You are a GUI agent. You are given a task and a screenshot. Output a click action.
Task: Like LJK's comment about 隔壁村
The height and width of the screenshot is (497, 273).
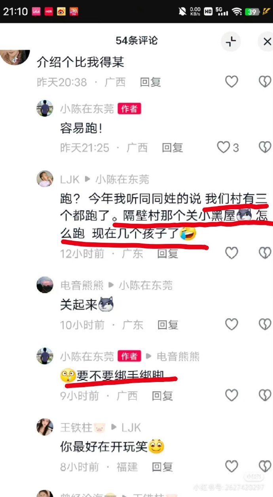click(231, 253)
